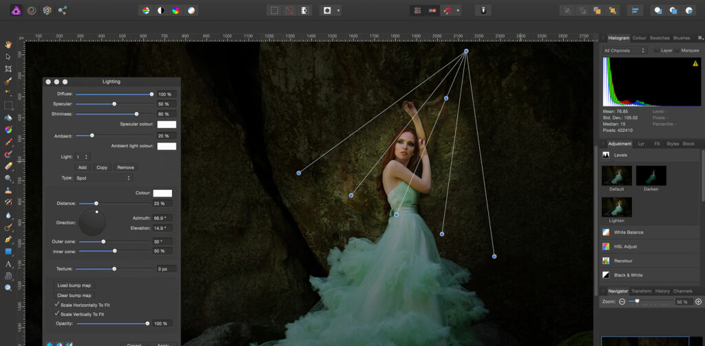Open the Transform tab
This screenshot has width=705, height=346.
pyautogui.click(x=641, y=291)
